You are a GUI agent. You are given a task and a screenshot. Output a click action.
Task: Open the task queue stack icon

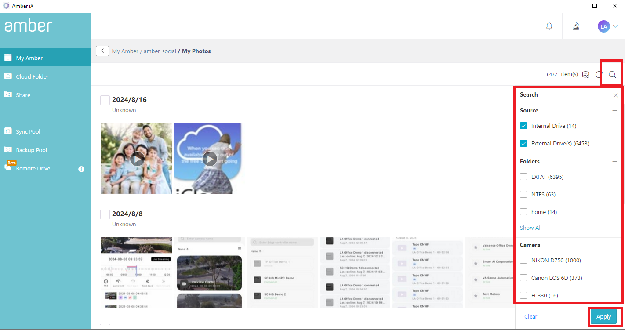click(x=576, y=26)
